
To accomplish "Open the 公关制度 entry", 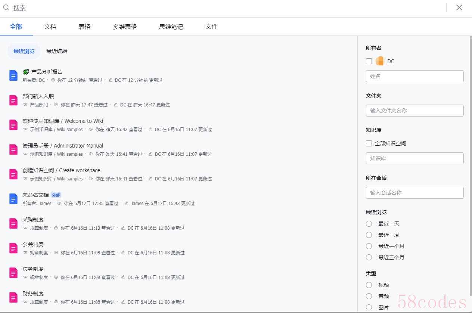I will [33, 244].
